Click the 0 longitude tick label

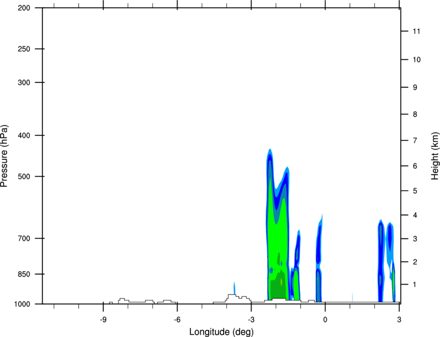click(x=325, y=319)
